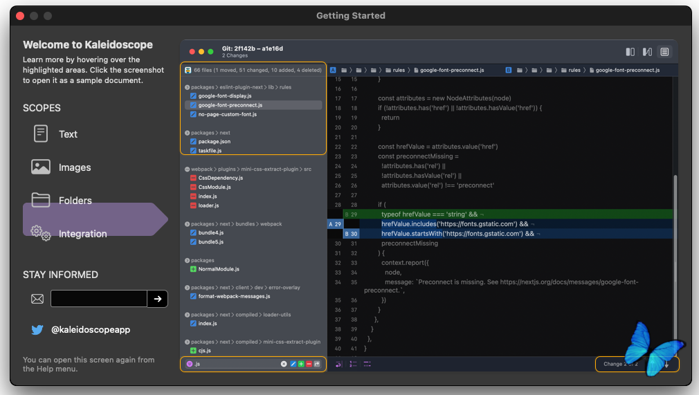Toggle filter for added files (green)
Viewport: 699px width, 395px height.
[x=301, y=364]
